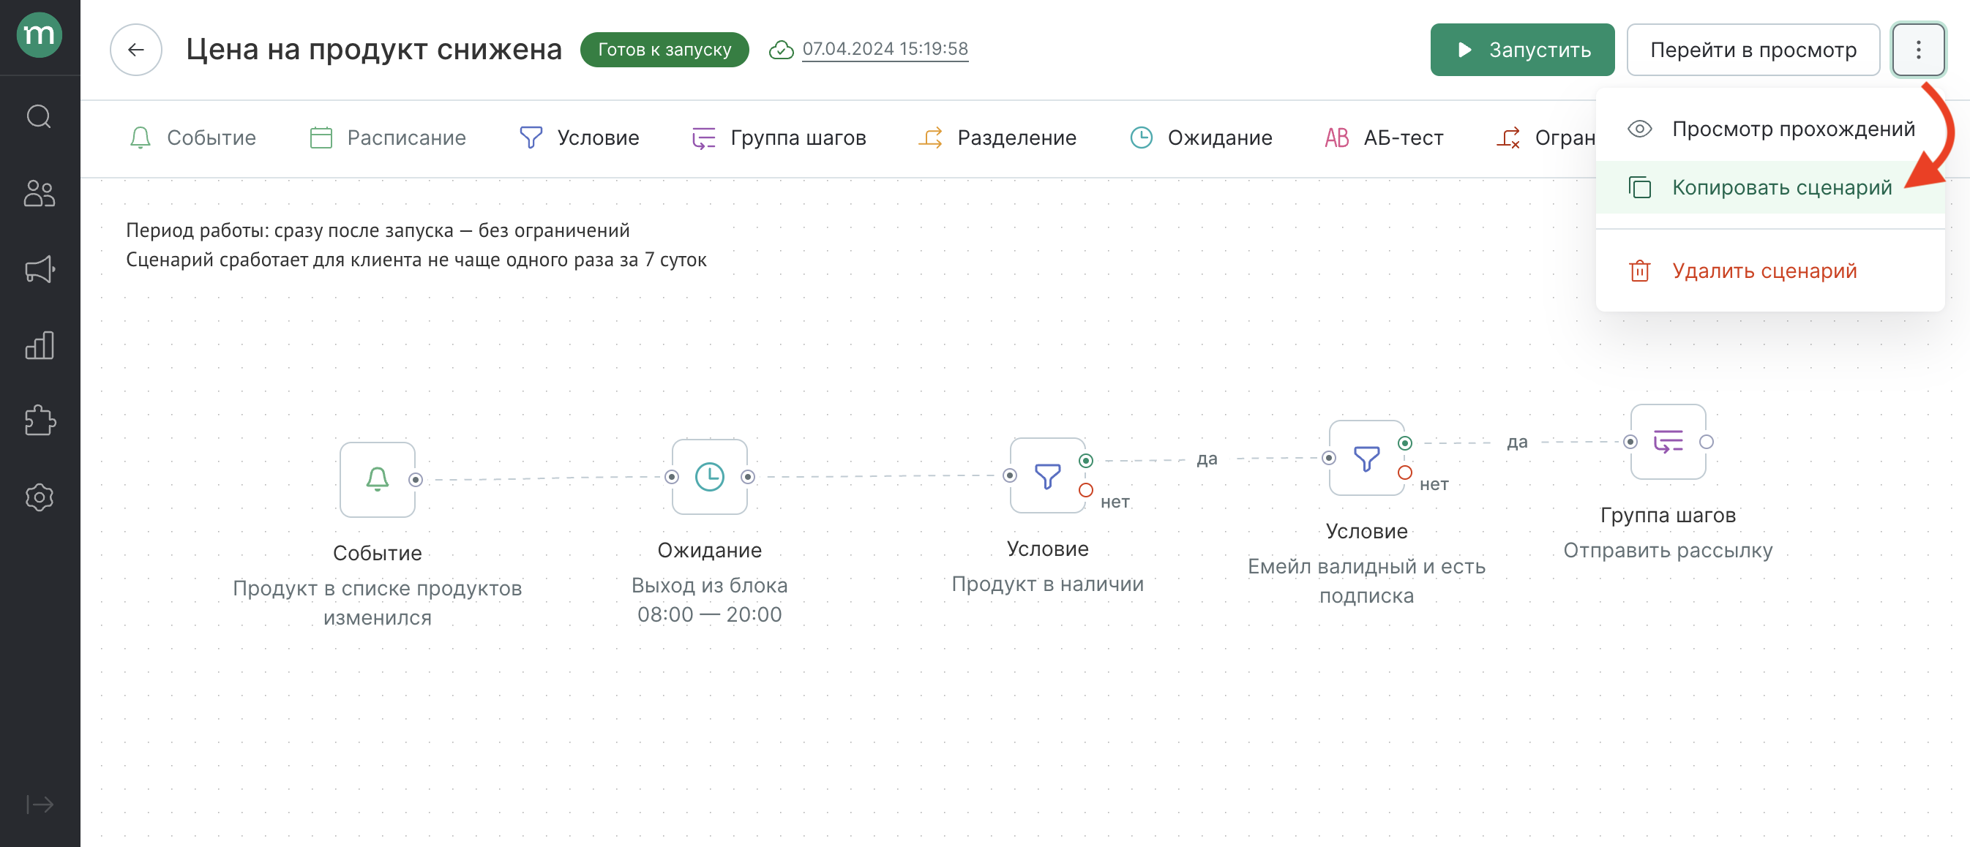Choose Копировать сценарий from the menu
This screenshot has height=847, width=1970.
coord(1769,187)
